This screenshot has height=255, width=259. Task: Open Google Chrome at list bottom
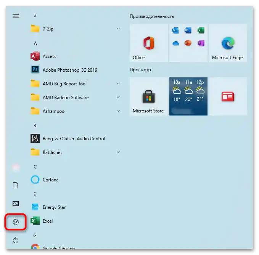[x=76, y=247]
